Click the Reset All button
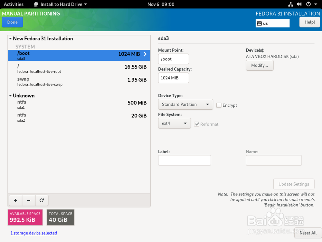322x242 pixels. (x=308, y=233)
